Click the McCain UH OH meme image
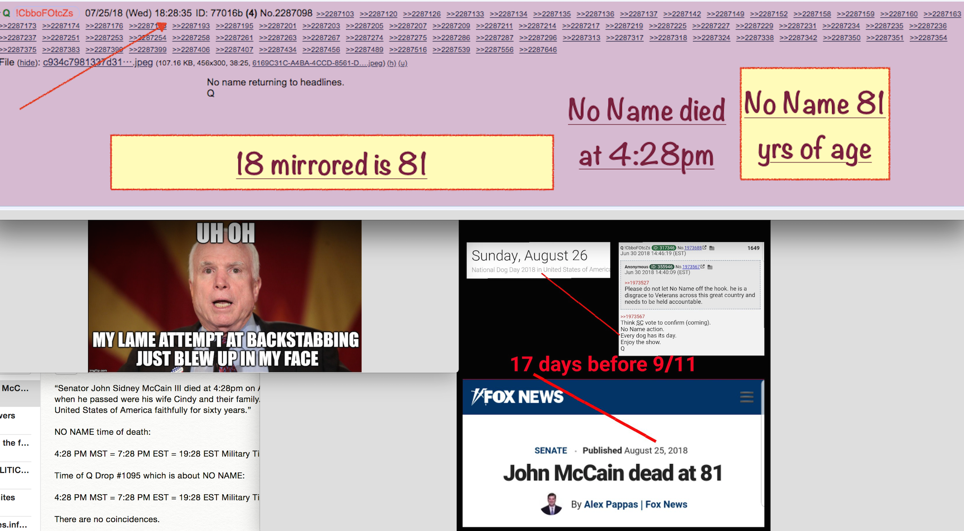964x531 pixels. (x=225, y=296)
